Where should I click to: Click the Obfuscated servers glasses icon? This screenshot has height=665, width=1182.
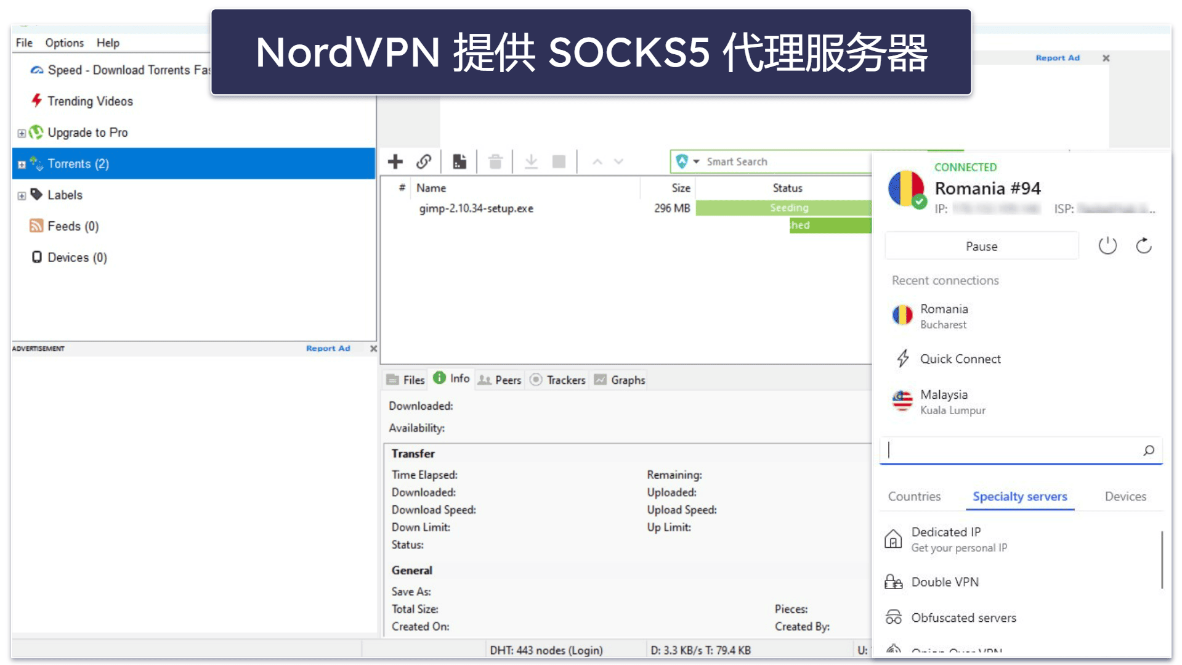[893, 617]
